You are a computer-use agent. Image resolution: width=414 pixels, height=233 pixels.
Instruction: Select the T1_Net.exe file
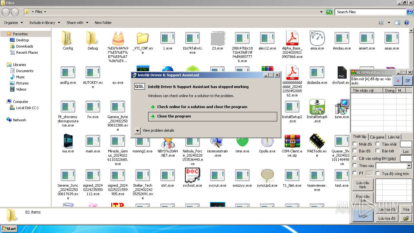[x=292, y=178]
